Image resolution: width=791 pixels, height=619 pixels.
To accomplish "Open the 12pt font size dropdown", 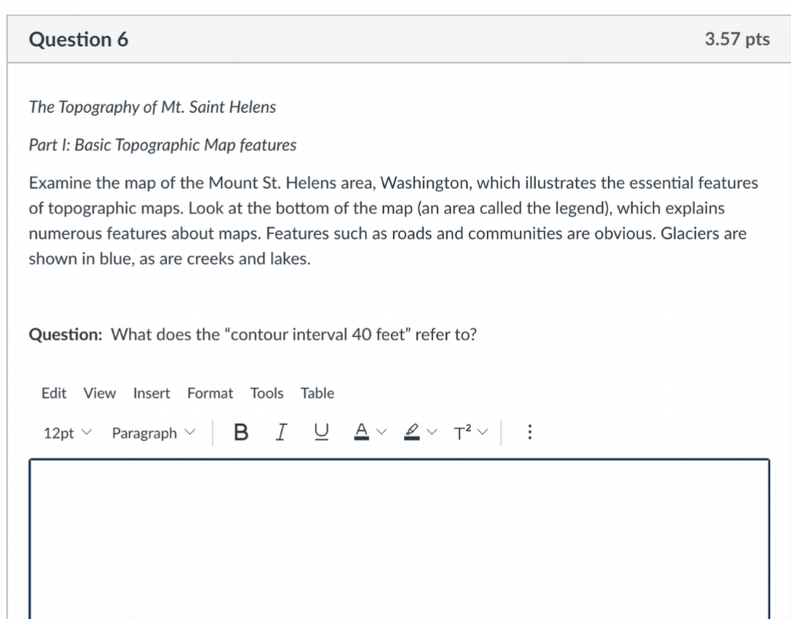I will (x=65, y=432).
